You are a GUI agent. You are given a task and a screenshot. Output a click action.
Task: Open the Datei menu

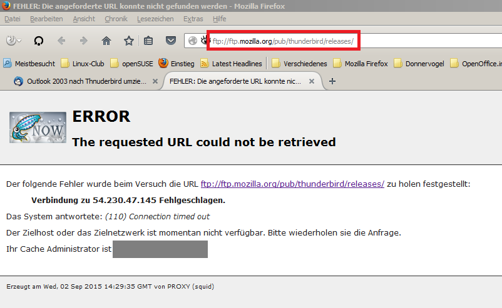tap(13, 19)
